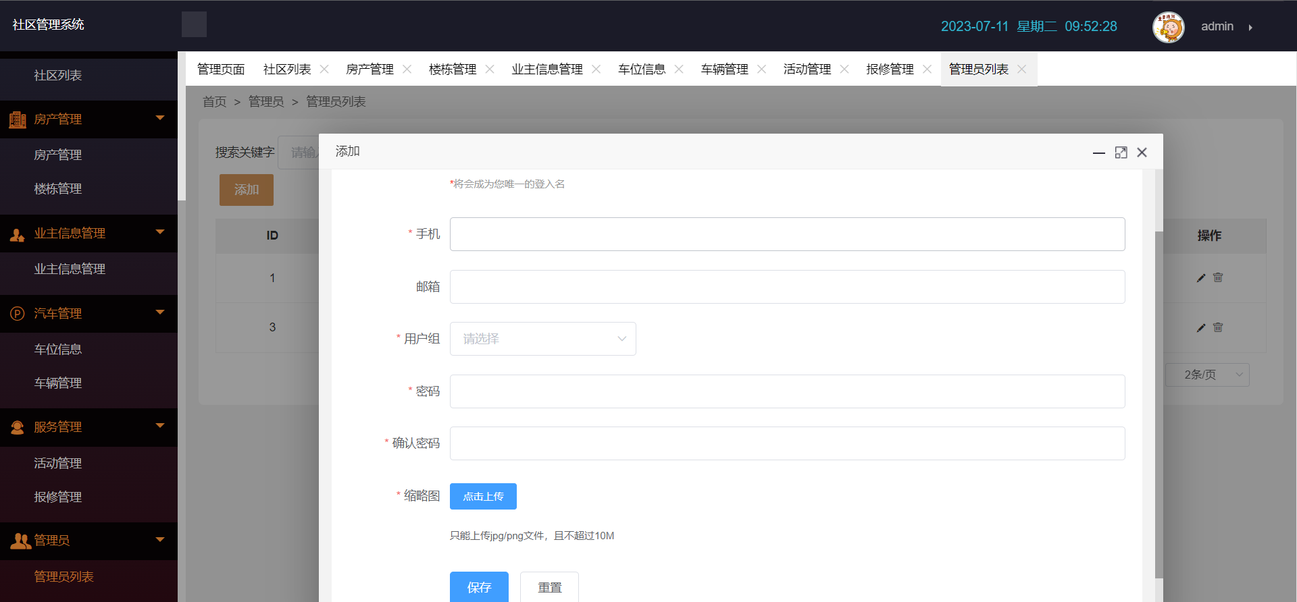1297x602 pixels.
Task: Open the 用户组 dropdown selector
Action: coord(542,339)
